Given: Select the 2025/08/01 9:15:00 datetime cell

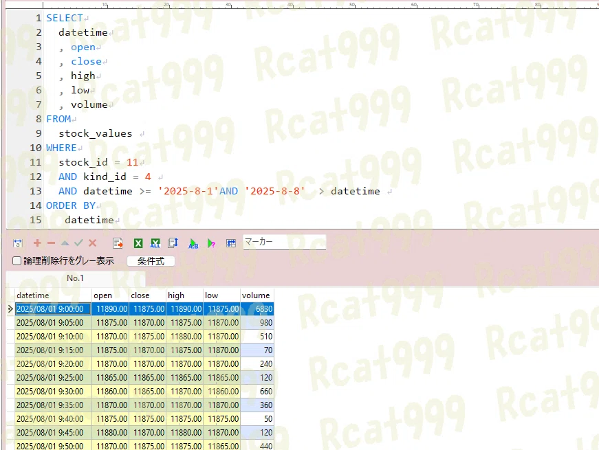Looking at the screenshot, I should [53, 350].
